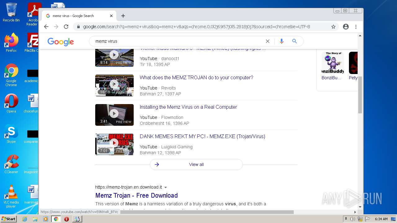This screenshot has height=223, width=397.
Task: Open Google Chrome desktop shortcut
Action: pyautogui.click(x=11, y=75)
